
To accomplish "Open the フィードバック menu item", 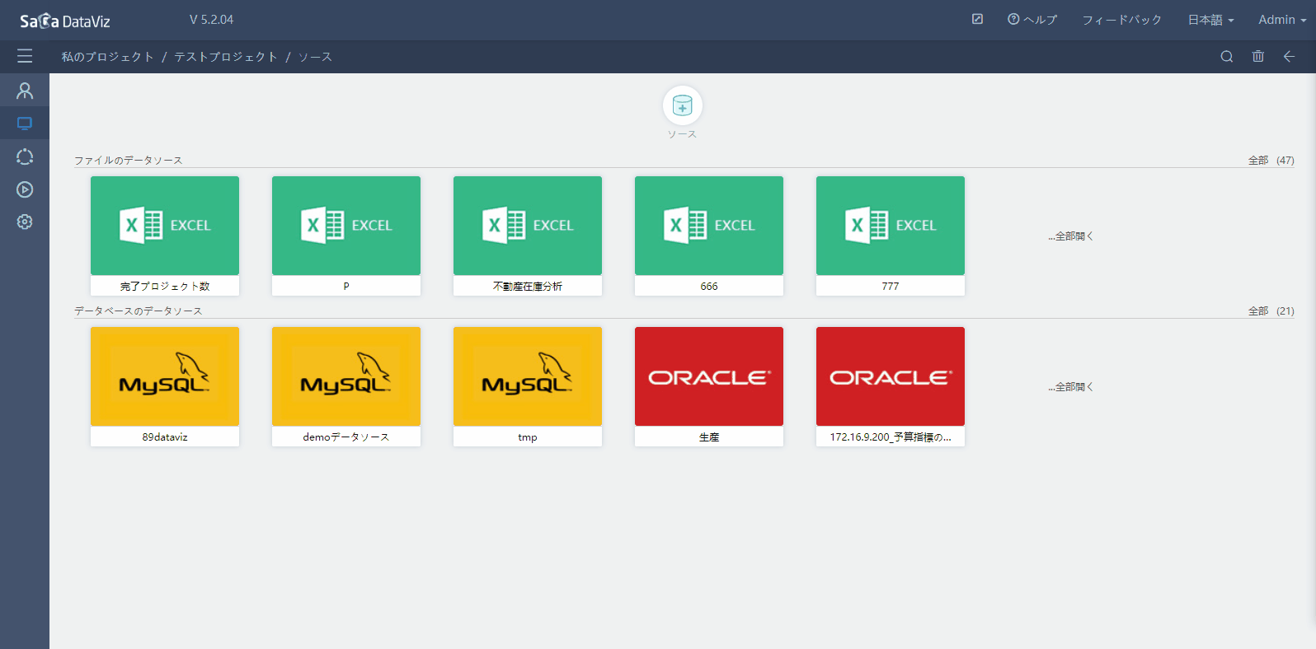I will point(1121,20).
